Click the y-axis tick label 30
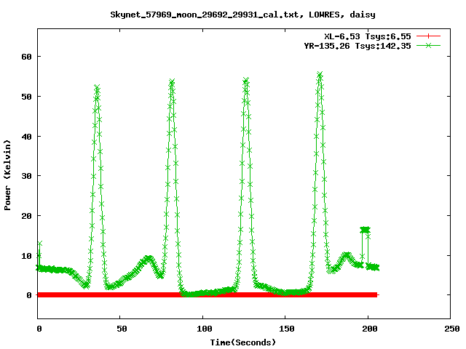This screenshot has width=466, height=349. [x=26, y=176]
